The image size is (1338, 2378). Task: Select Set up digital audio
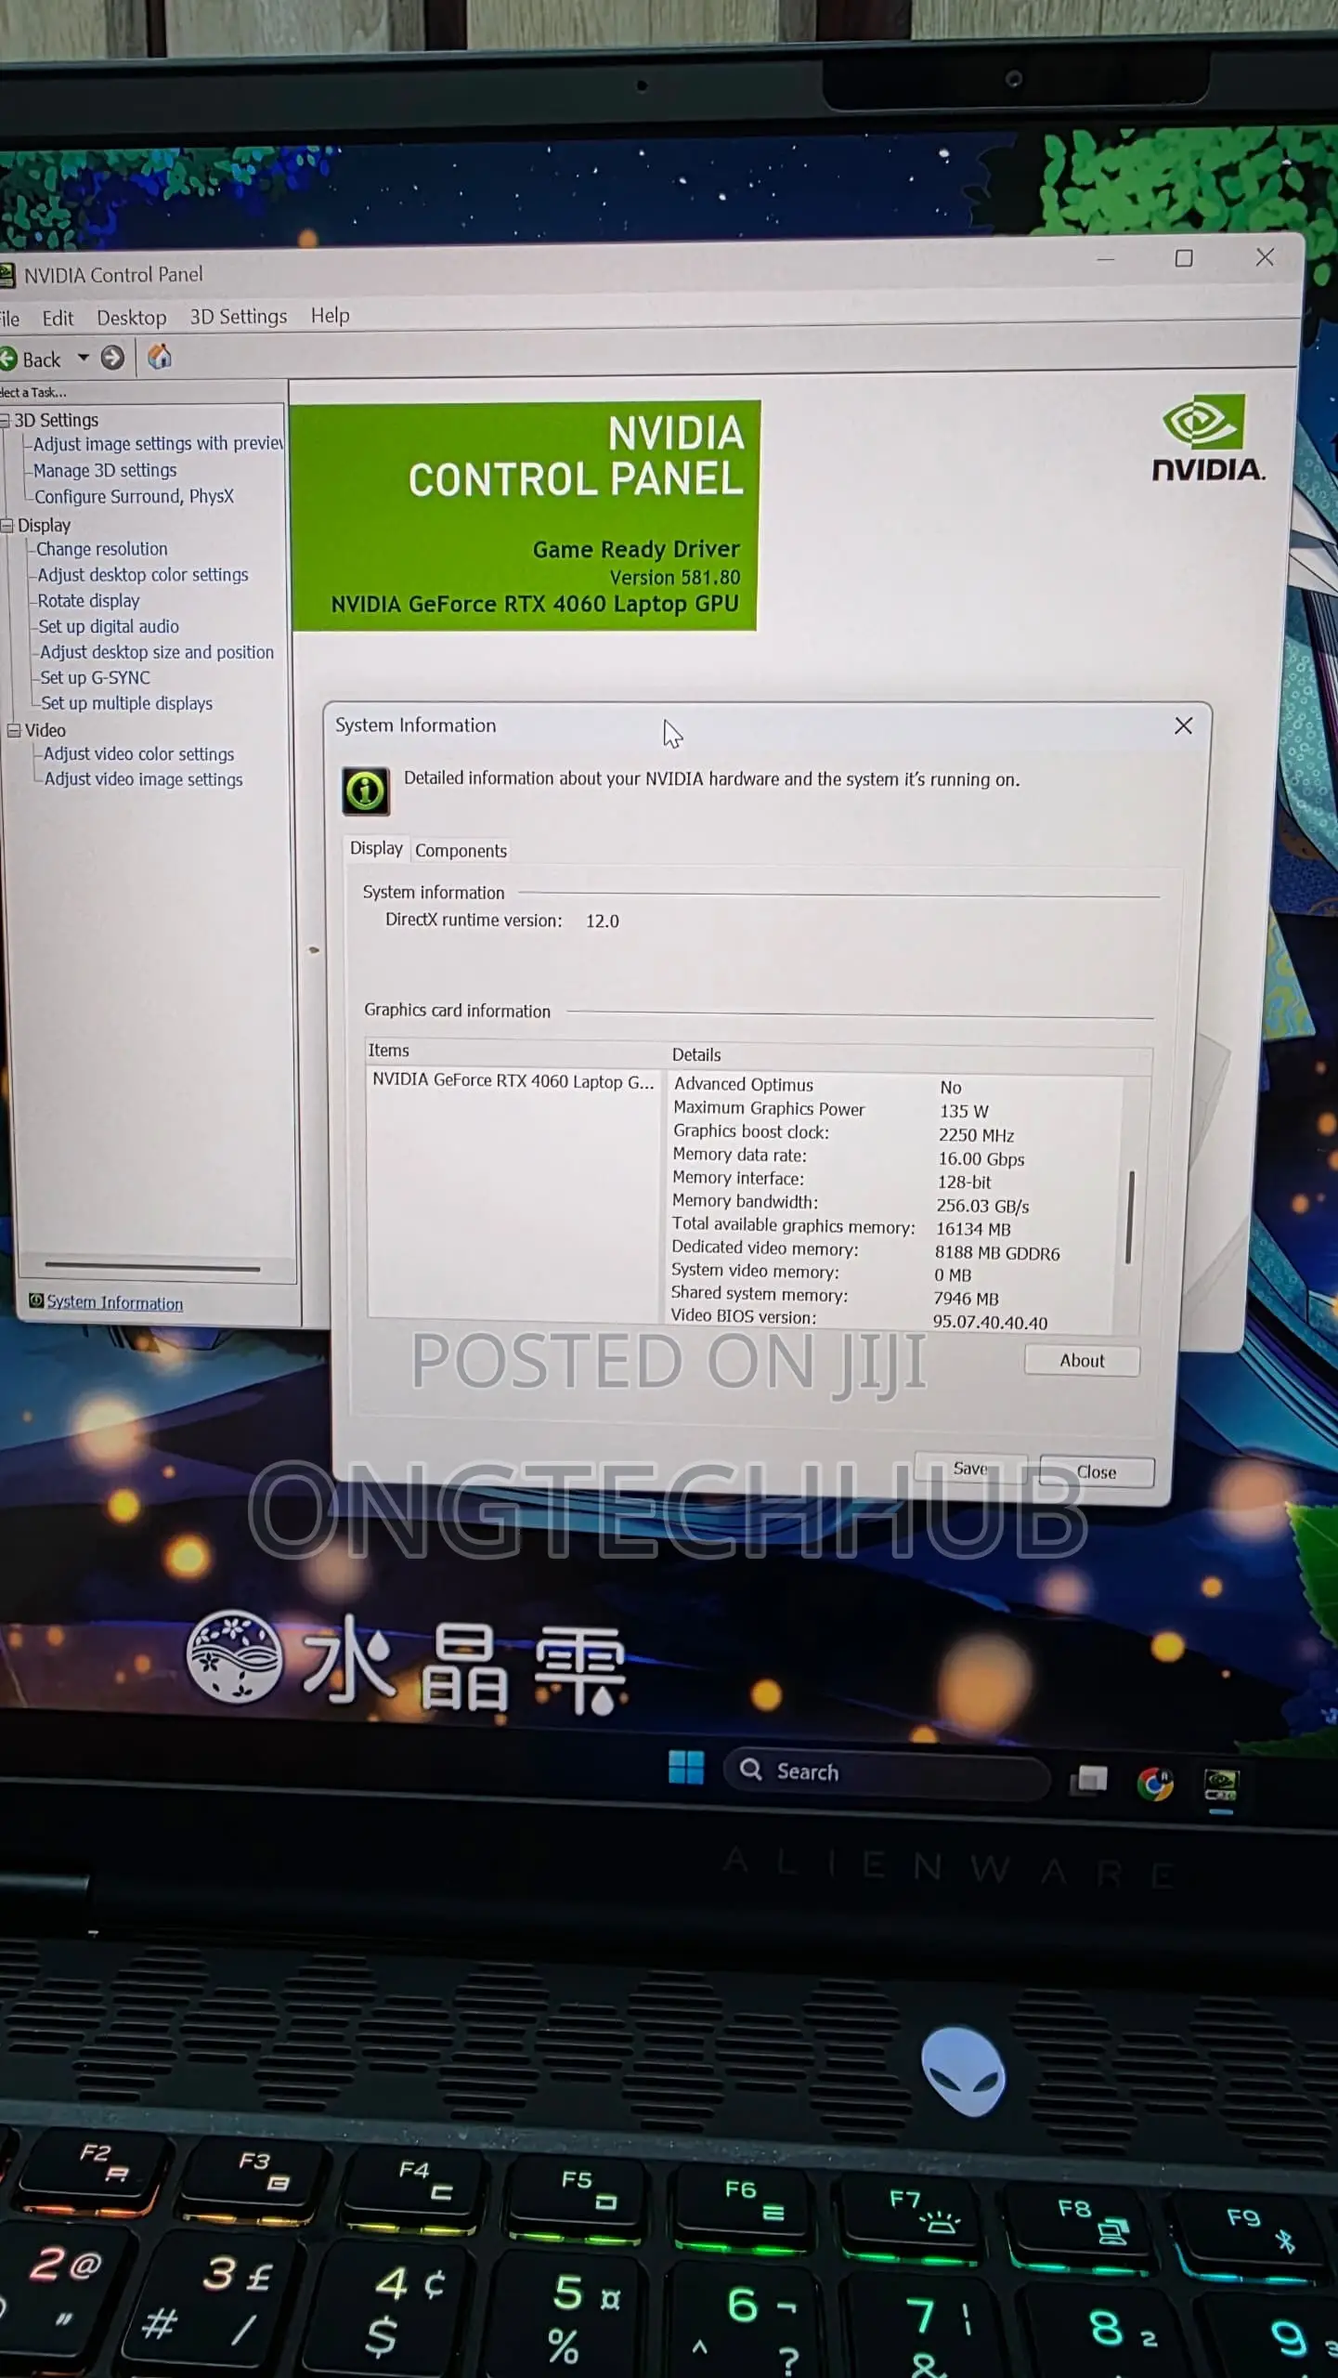tap(109, 627)
